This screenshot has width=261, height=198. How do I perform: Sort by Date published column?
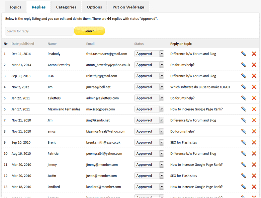click(x=23, y=44)
